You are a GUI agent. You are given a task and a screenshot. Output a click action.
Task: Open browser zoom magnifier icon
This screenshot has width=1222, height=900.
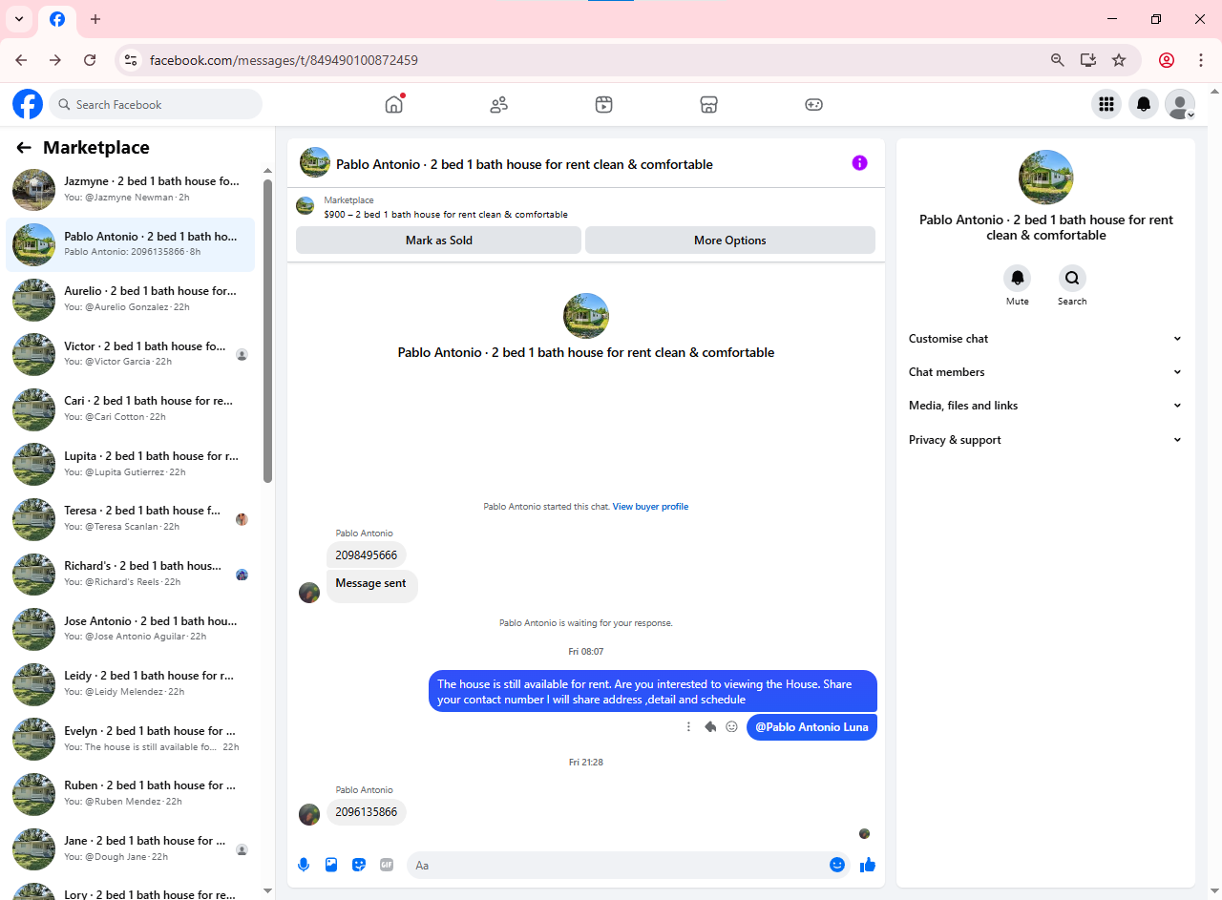click(x=1058, y=60)
